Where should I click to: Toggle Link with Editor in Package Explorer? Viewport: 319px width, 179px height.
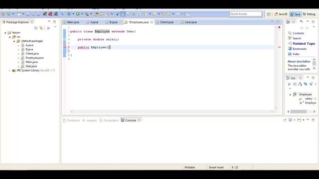(41, 28)
